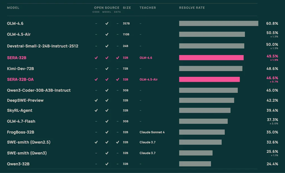Click the data column dash for SkyRL-Agent

117,110
